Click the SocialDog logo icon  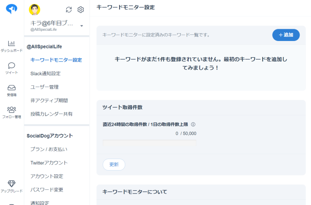click(x=11, y=9)
